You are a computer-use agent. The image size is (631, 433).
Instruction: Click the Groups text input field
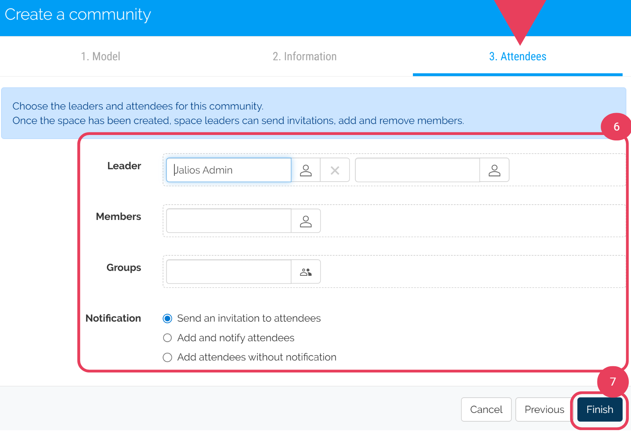coord(229,272)
